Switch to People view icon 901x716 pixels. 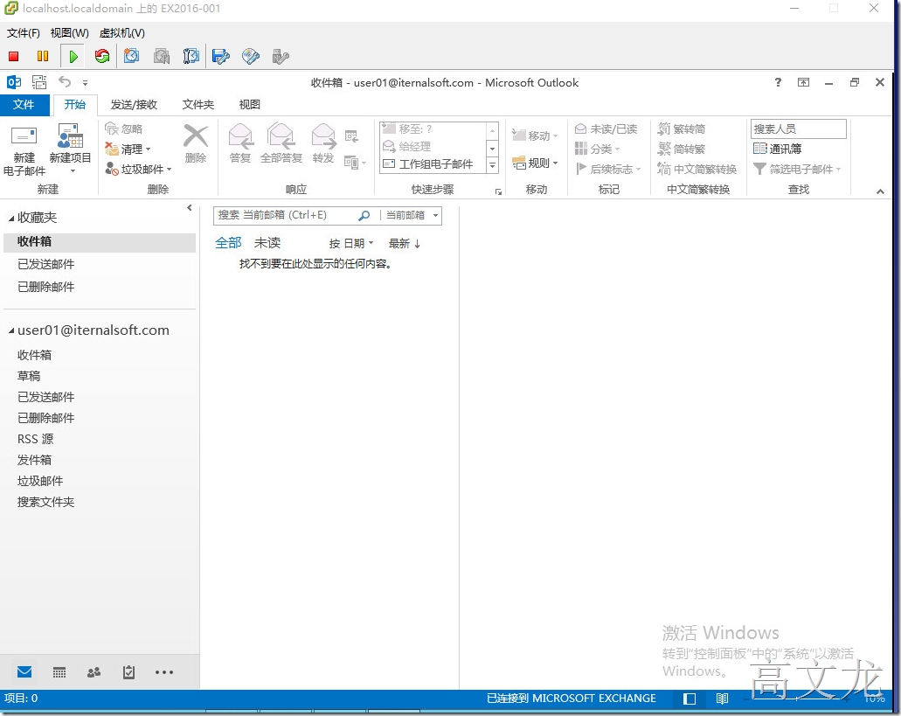(94, 672)
